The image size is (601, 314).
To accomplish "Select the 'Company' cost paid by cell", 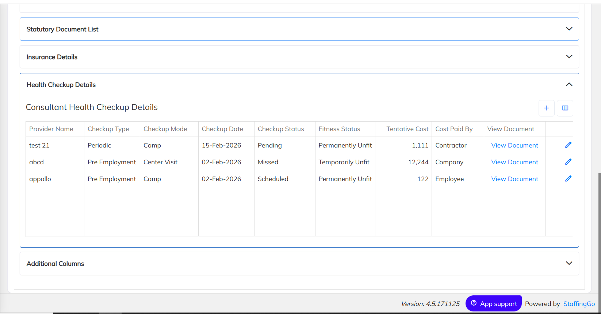I will pos(458,162).
